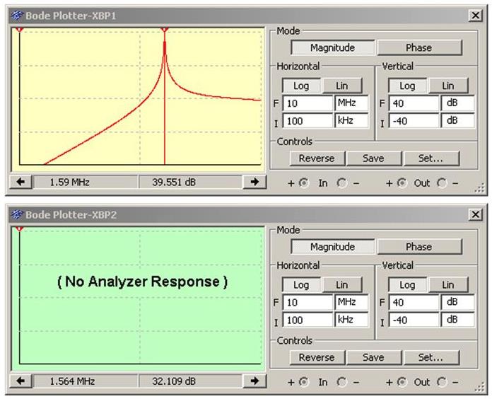The width and height of the screenshot is (492, 399).
Task: Click red cursor marker at top-left of XBP2 plot
Action: click(x=20, y=229)
